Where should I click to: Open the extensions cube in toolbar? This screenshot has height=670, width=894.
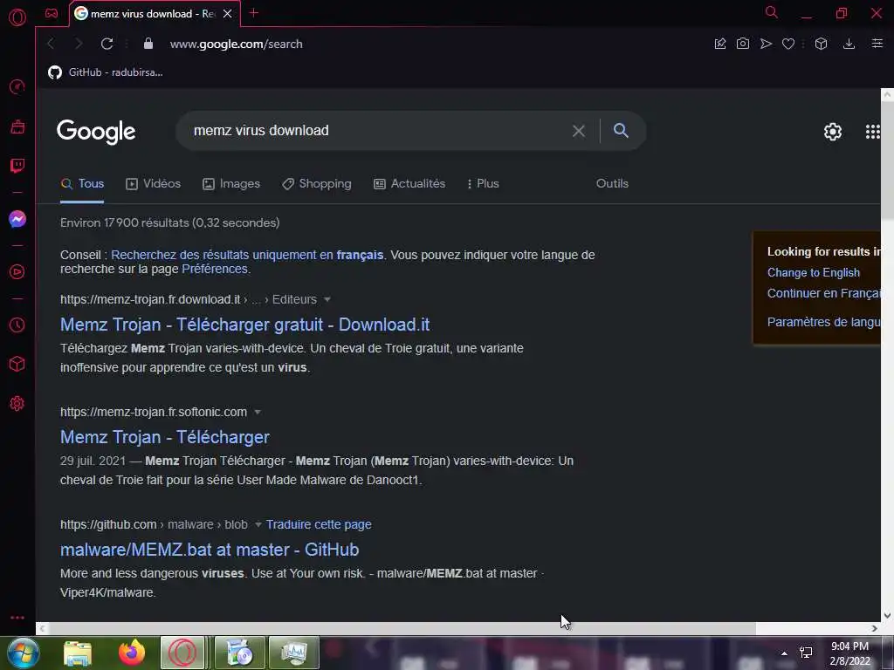click(x=821, y=44)
